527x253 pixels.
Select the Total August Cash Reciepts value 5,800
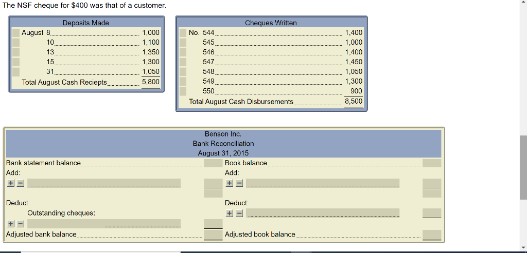point(151,82)
